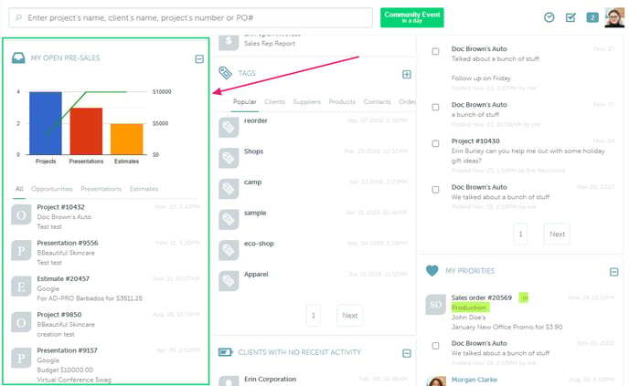Collapse the My Open Pre-Sales panel

(199, 58)
